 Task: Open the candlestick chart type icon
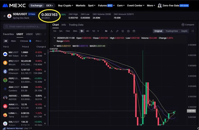[106, 31]
